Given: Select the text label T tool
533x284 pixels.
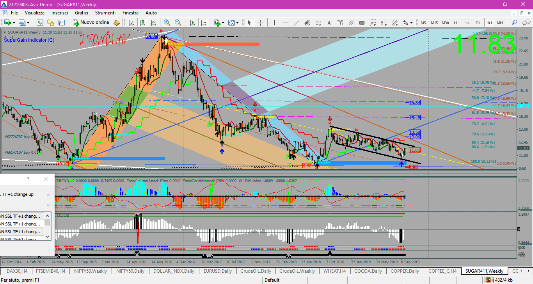Looking at the screenshot, I should (x=341, y=23).
